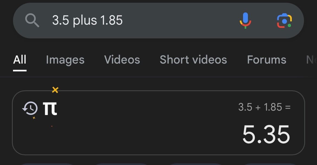Tap the last partially visible calculator key at bottom right
Image resolution: width=317 pixels, height=165 pixels.
[x=270, y=164]
